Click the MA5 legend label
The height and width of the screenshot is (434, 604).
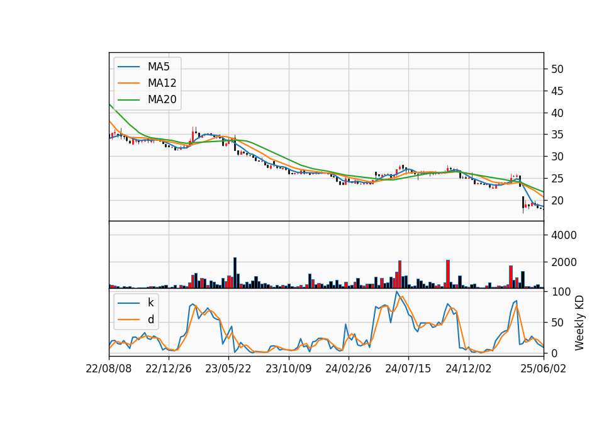click(159, 67)
